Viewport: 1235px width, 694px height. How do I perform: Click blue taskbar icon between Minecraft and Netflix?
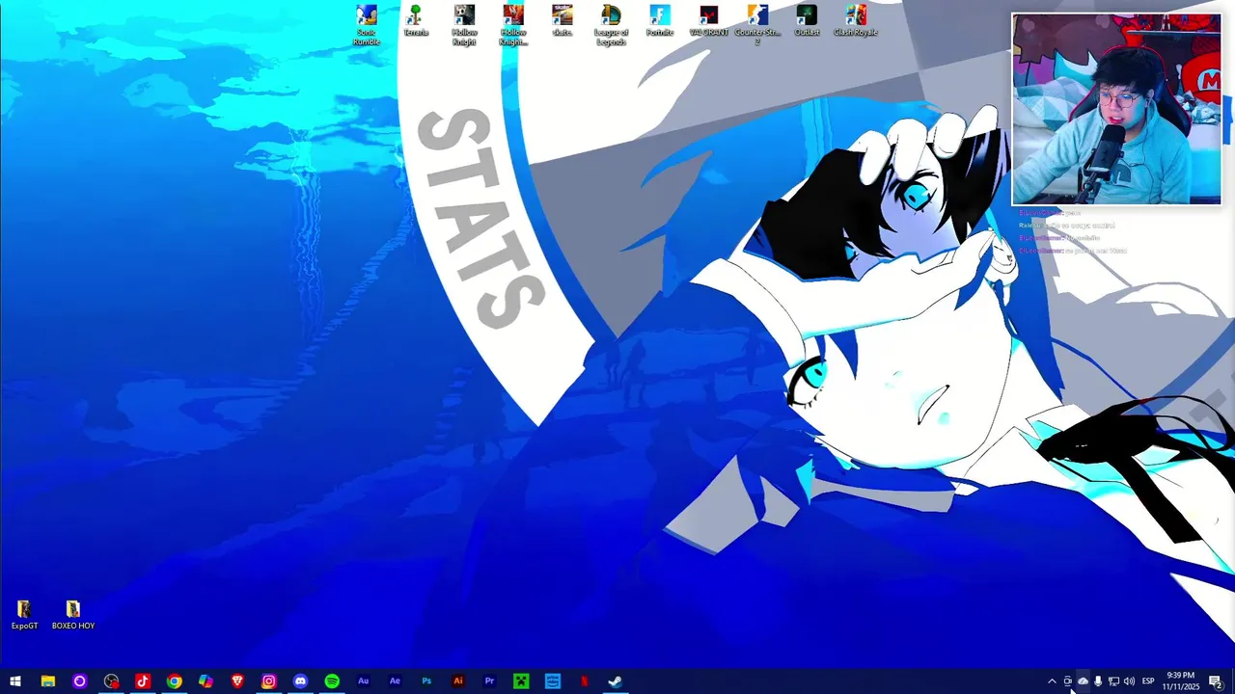552,681
